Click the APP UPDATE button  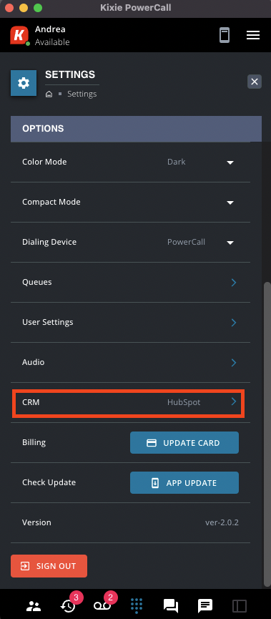[x=184, y=482]
